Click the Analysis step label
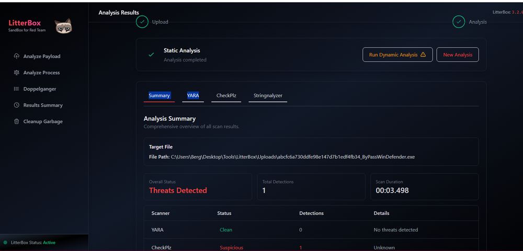523x251 pixels. click(477, 22)
